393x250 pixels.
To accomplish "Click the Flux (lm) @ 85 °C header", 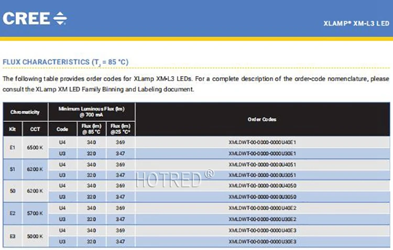I will (x=92, y=129).
